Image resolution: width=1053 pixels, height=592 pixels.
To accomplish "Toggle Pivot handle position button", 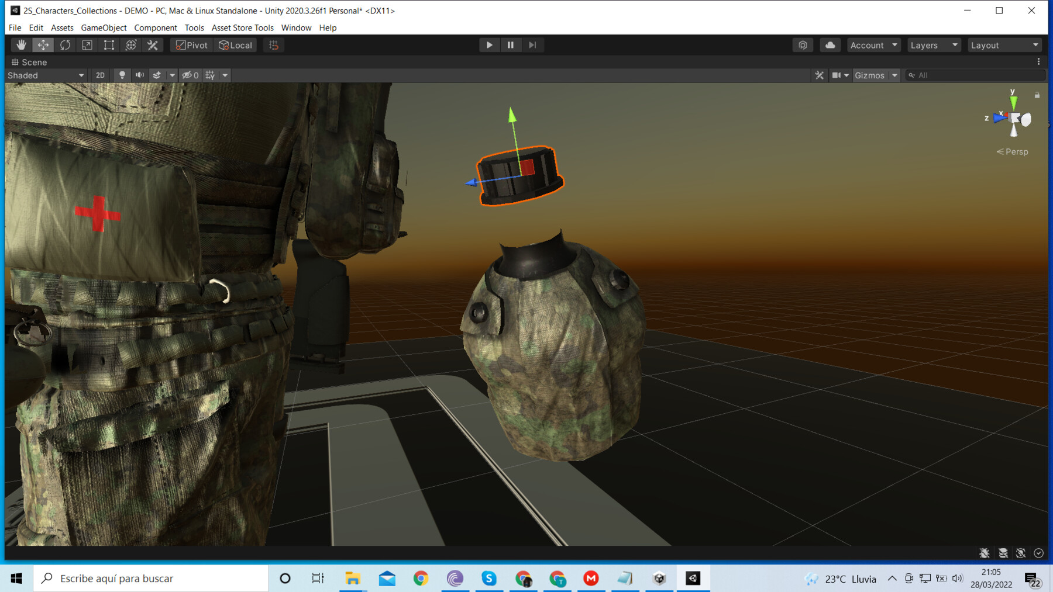I will tap(192, 45).
